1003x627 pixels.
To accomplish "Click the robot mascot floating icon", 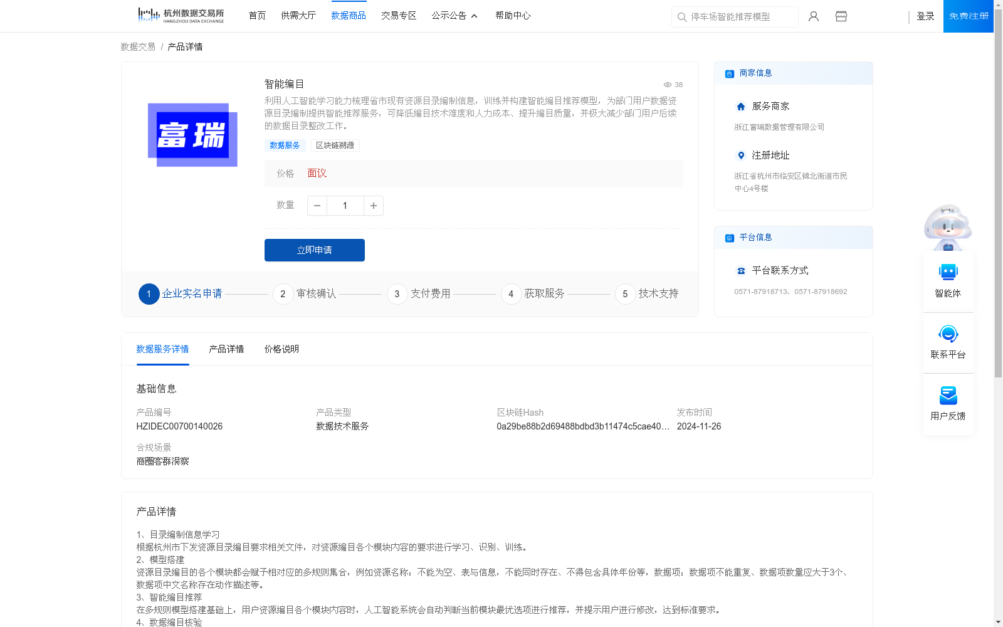I will point(948,227).
